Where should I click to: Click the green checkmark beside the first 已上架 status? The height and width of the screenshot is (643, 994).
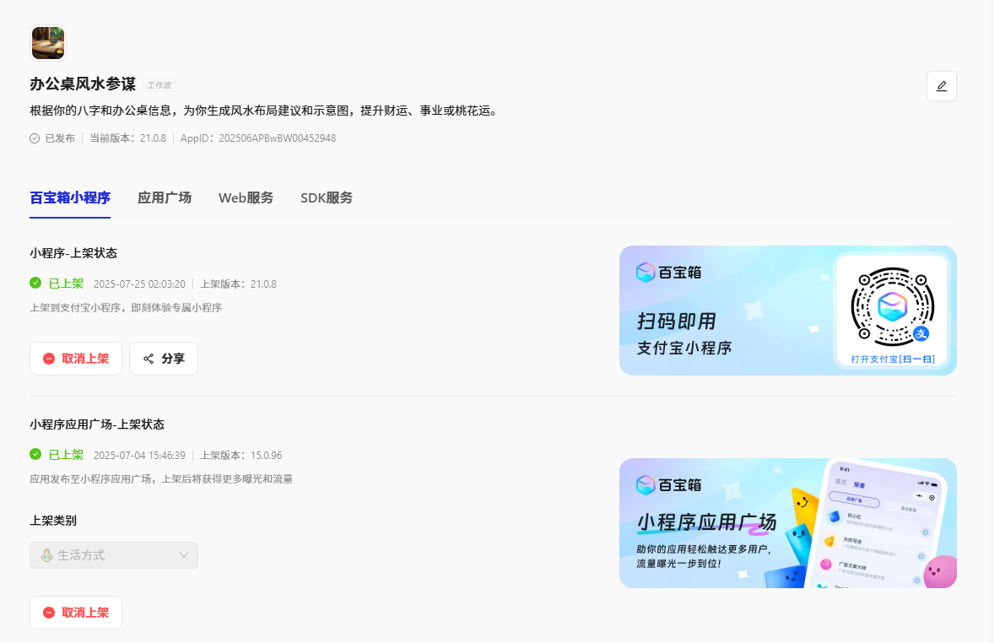(35, 284)
